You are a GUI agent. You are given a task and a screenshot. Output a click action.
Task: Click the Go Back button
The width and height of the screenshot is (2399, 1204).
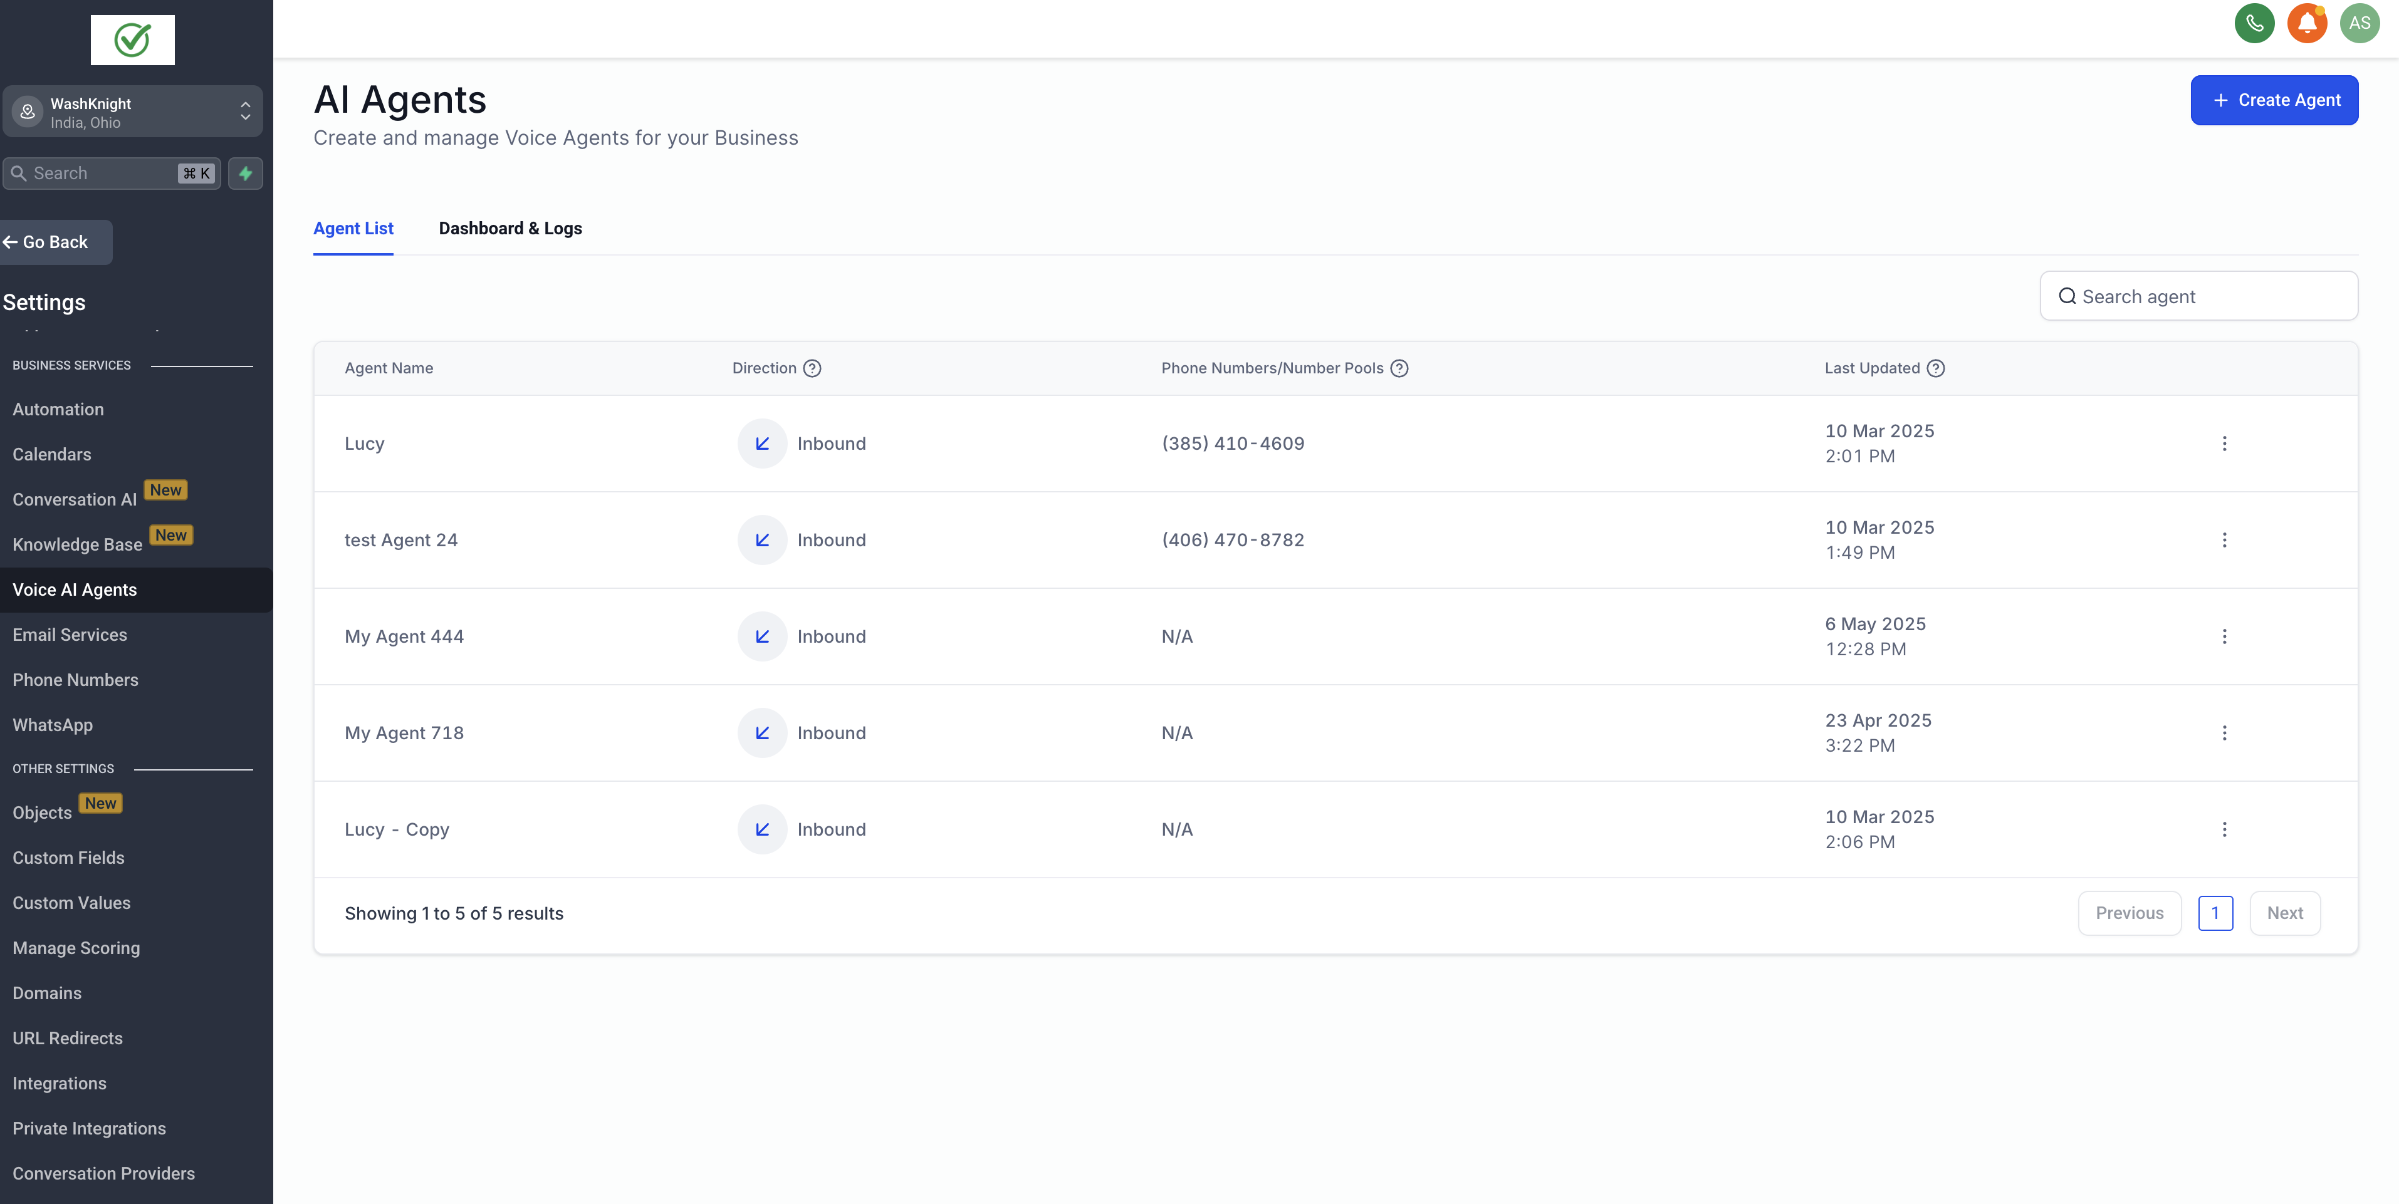54,242
